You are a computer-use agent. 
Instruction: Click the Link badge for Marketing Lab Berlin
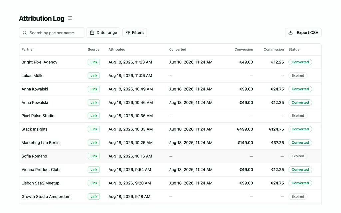click(x=94, y=143)
